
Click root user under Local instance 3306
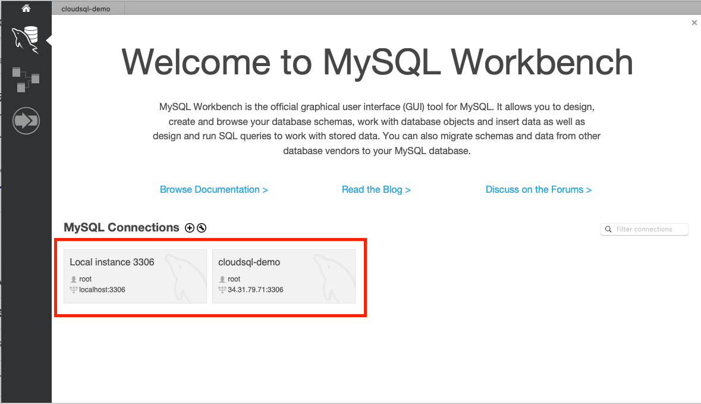click(x=86, y=279)
